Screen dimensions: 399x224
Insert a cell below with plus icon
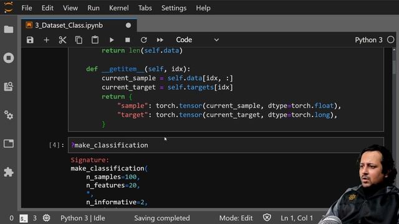pyautogui.click(x=46, y=40)
